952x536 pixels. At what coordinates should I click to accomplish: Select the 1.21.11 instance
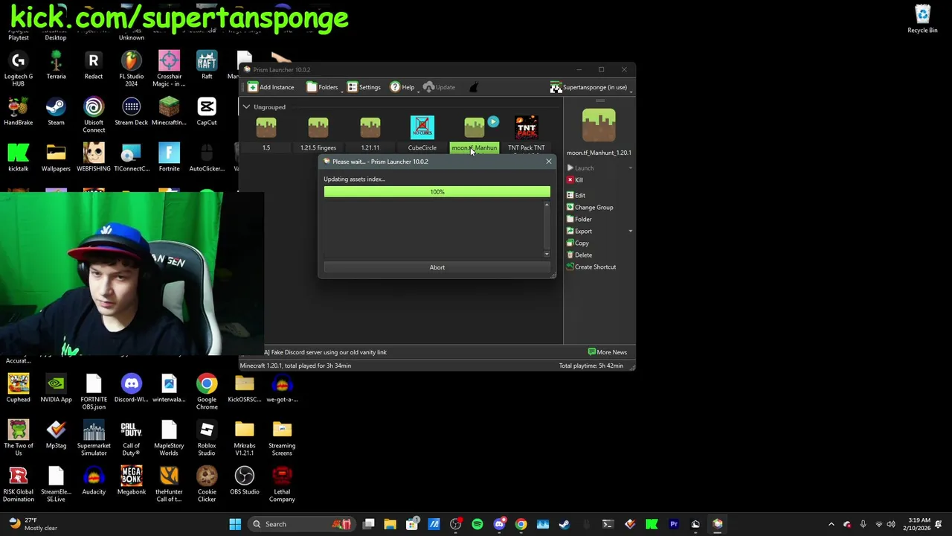[x=370, y=133]
